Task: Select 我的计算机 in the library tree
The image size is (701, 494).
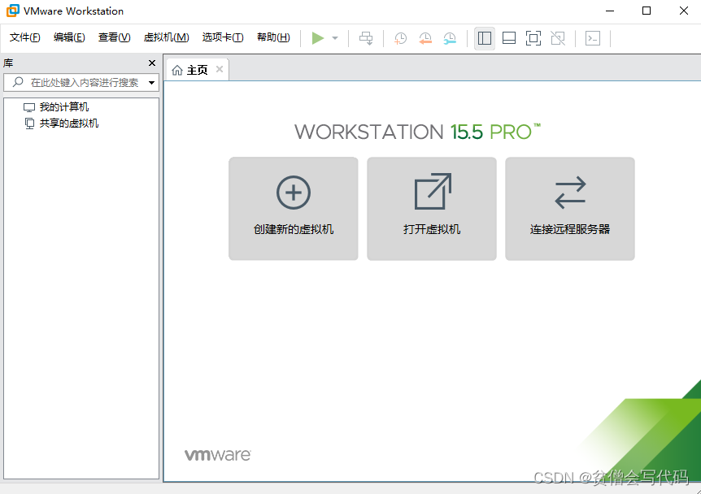Action: (64, 107)
